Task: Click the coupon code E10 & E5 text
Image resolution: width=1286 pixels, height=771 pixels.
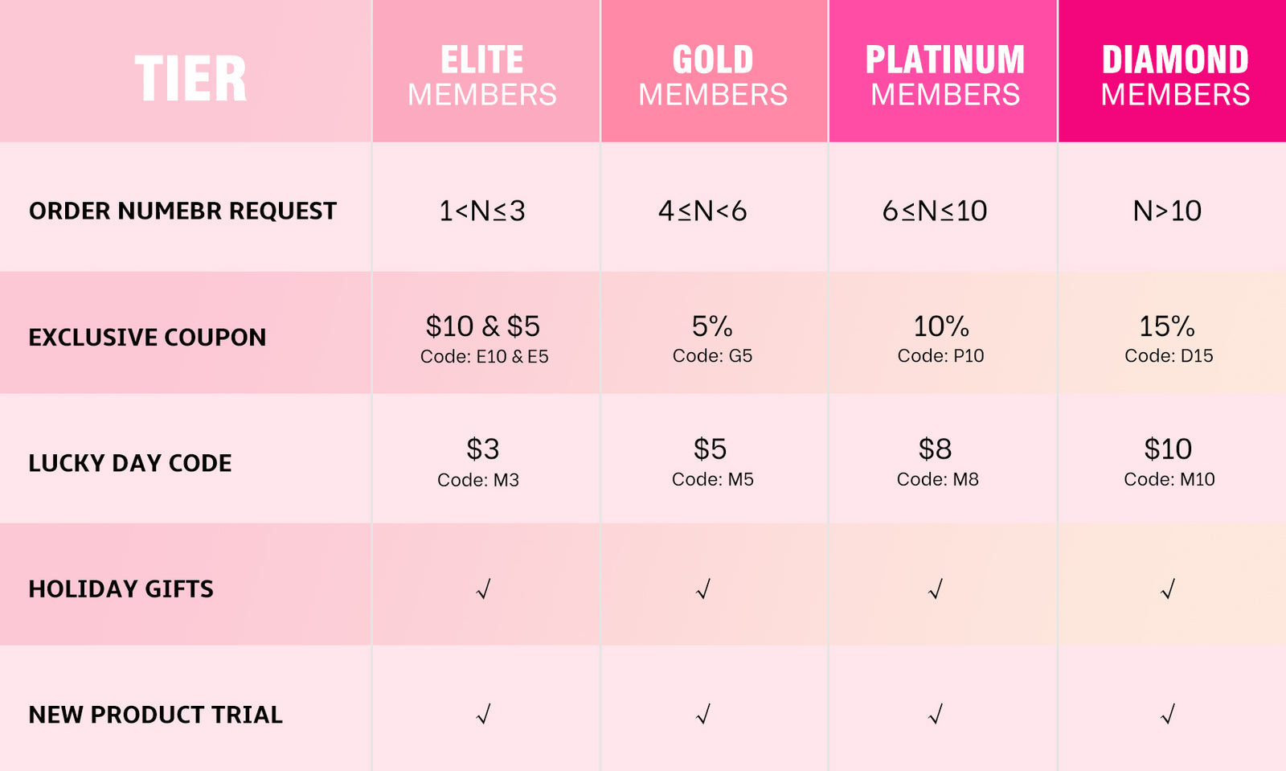Action: coord(484,356)
